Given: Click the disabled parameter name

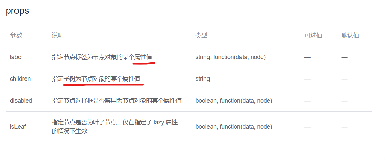Looking at the screenshot, I should (x=21, y=101).
